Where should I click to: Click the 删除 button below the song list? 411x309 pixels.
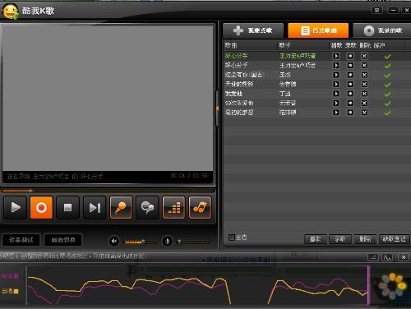click(x=365, y=239)
